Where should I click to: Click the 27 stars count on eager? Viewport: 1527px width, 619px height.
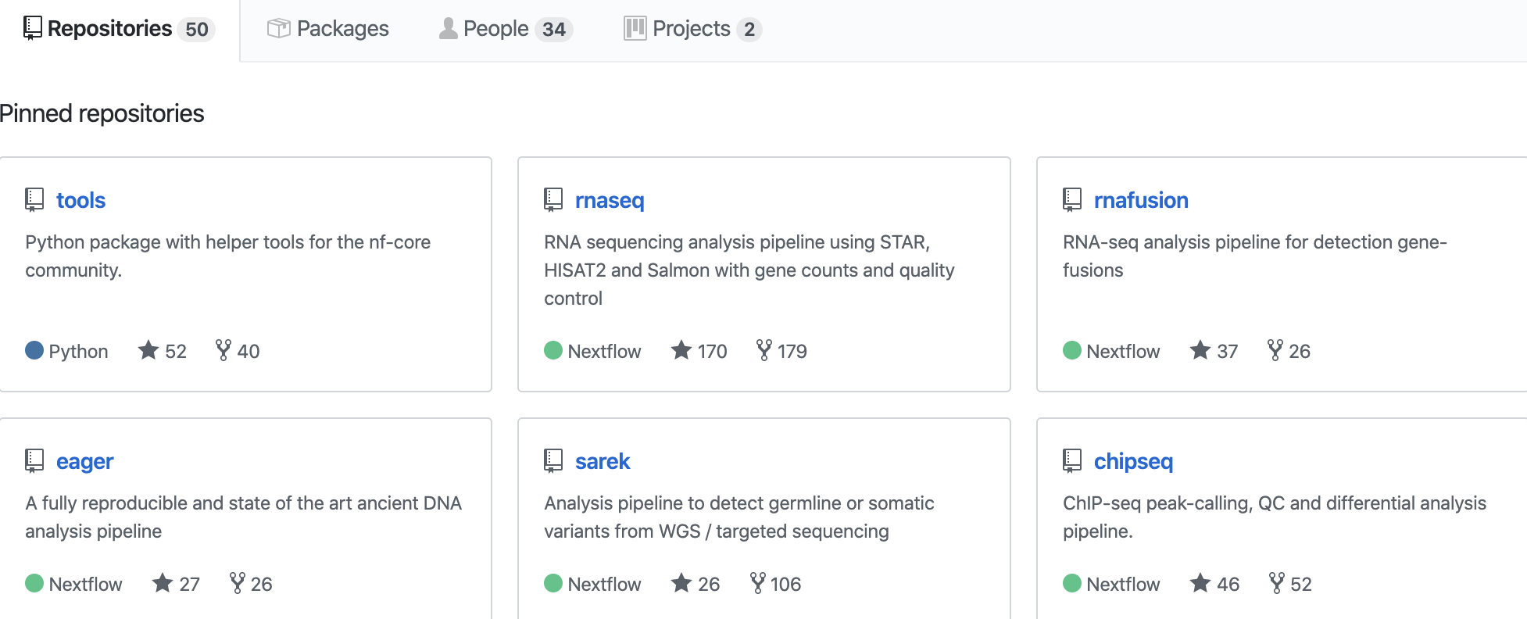(x=190, y=585)
